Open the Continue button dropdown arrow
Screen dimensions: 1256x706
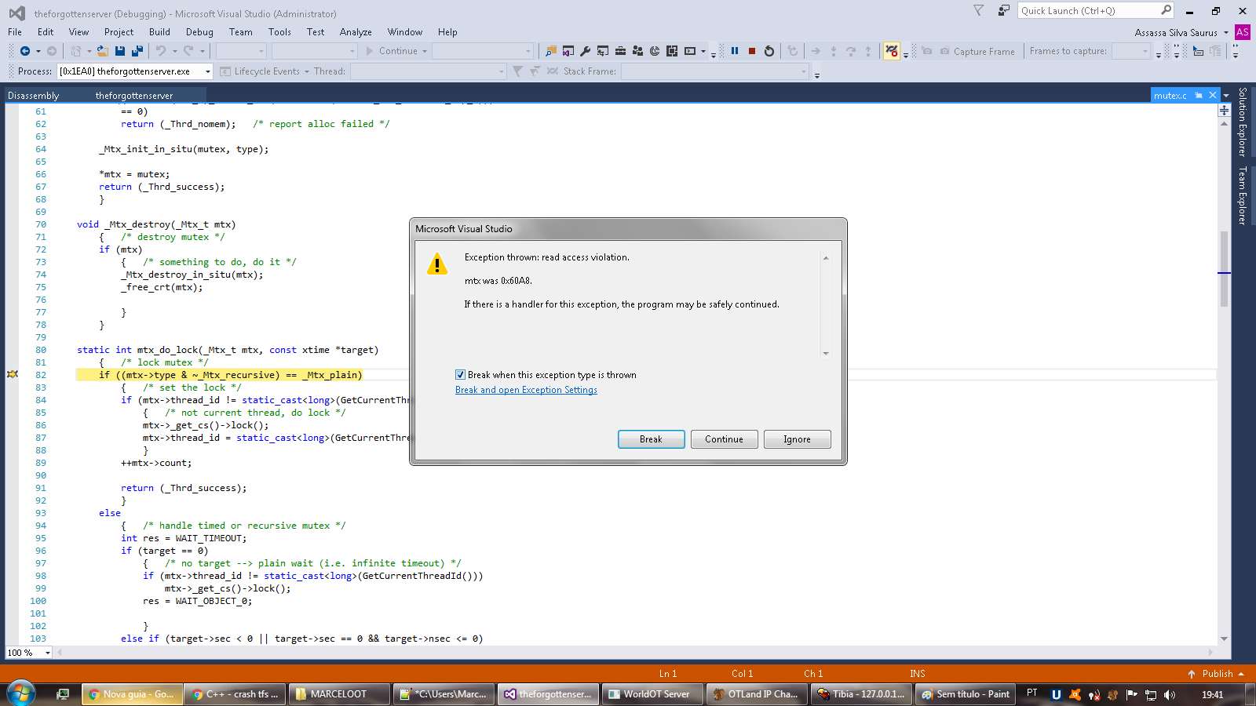[x=425, y=51]
